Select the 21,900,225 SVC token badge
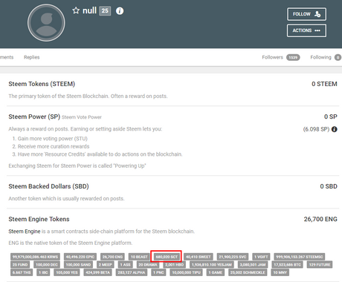This screenshot has height=282, width=342. tap(233, 257)
